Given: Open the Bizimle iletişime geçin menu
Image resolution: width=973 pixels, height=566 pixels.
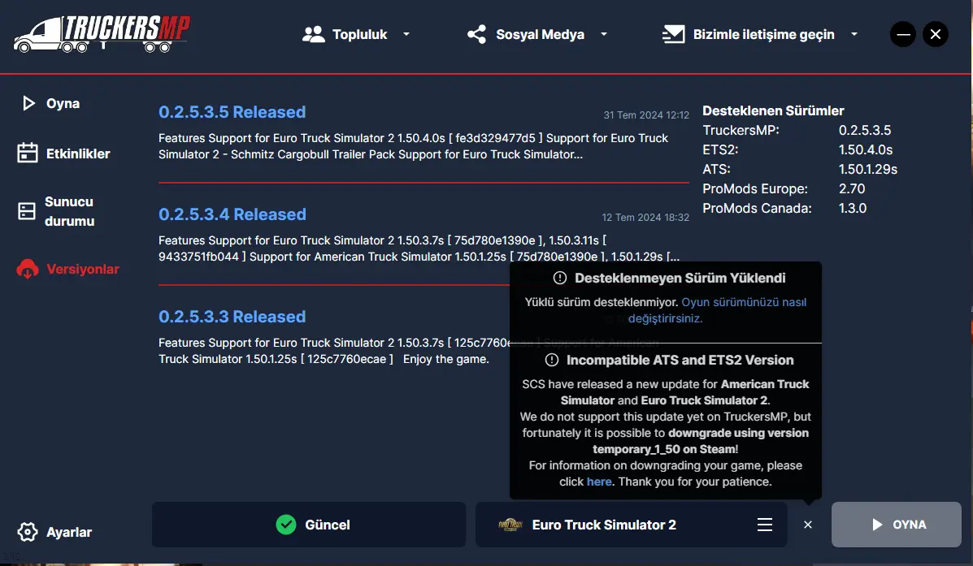Looking at the screenshot, I should [x=760, y=34].
